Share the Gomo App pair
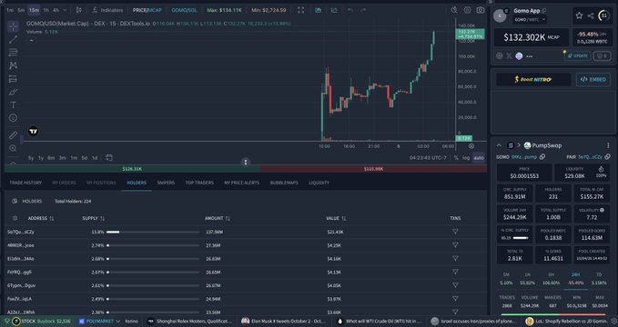The height and width of the screenshot is (327, 618). point(591,15)
